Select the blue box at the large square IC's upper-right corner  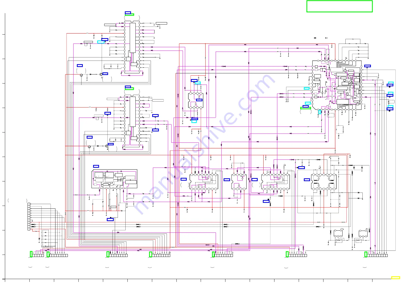pos(368,66)
